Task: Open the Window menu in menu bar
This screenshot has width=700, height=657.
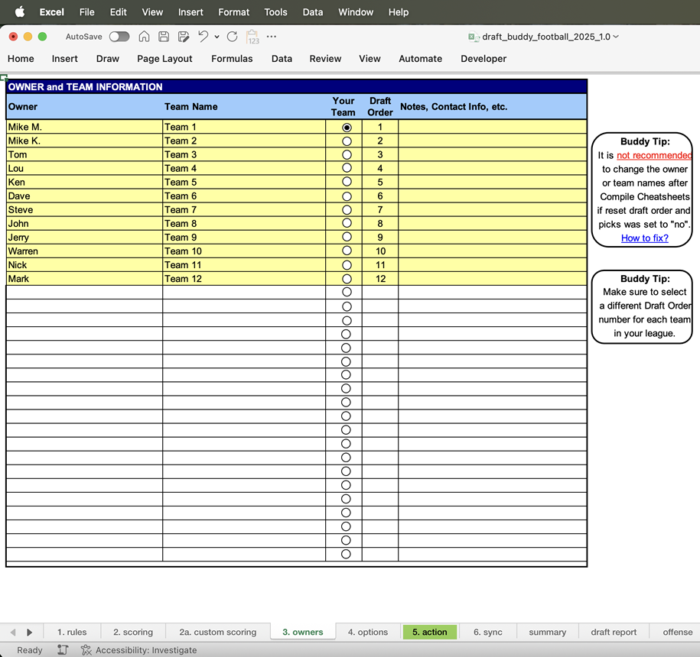Action: [x=356, y=12]
